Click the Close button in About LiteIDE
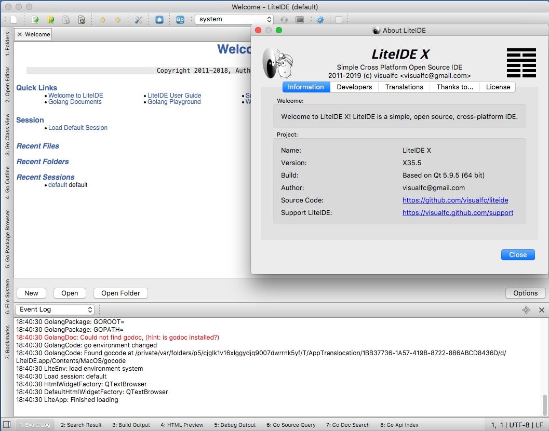The width and height of the screenshot is (549, 431). pos(518,255)
